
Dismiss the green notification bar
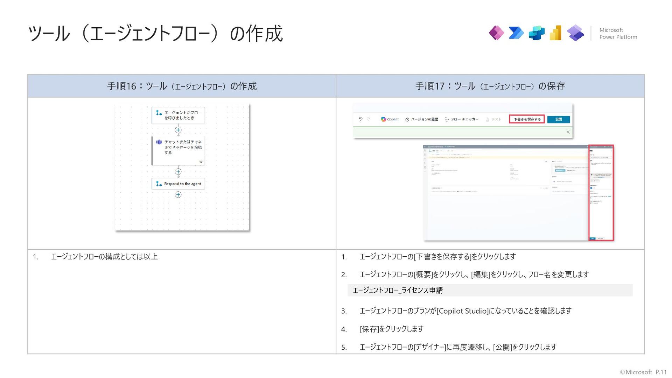[568, 132]
